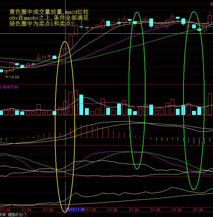Click the leftmost 11:30 time axis label
The width and height of the screenshot is (213, 217).
tap(5, 210)
